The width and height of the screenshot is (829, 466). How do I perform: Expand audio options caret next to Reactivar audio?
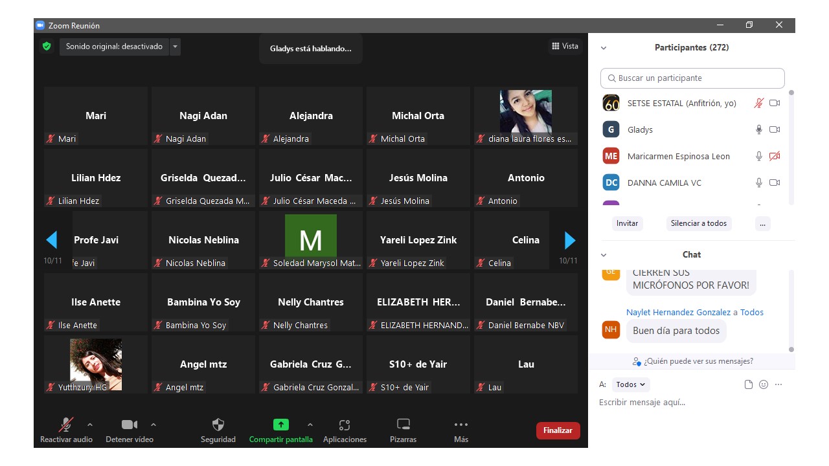(x=89, y=425)
